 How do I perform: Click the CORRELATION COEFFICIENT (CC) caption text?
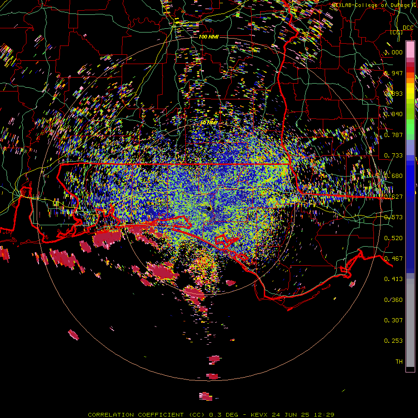(x=146, y=415)
